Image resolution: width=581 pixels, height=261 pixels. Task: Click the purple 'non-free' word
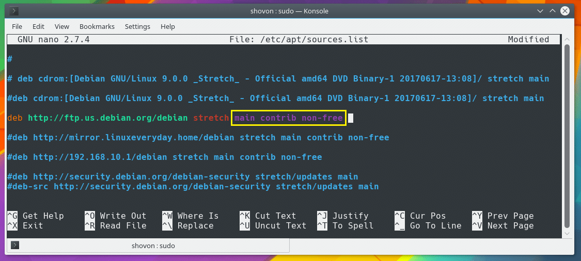[x=322, y=118]
